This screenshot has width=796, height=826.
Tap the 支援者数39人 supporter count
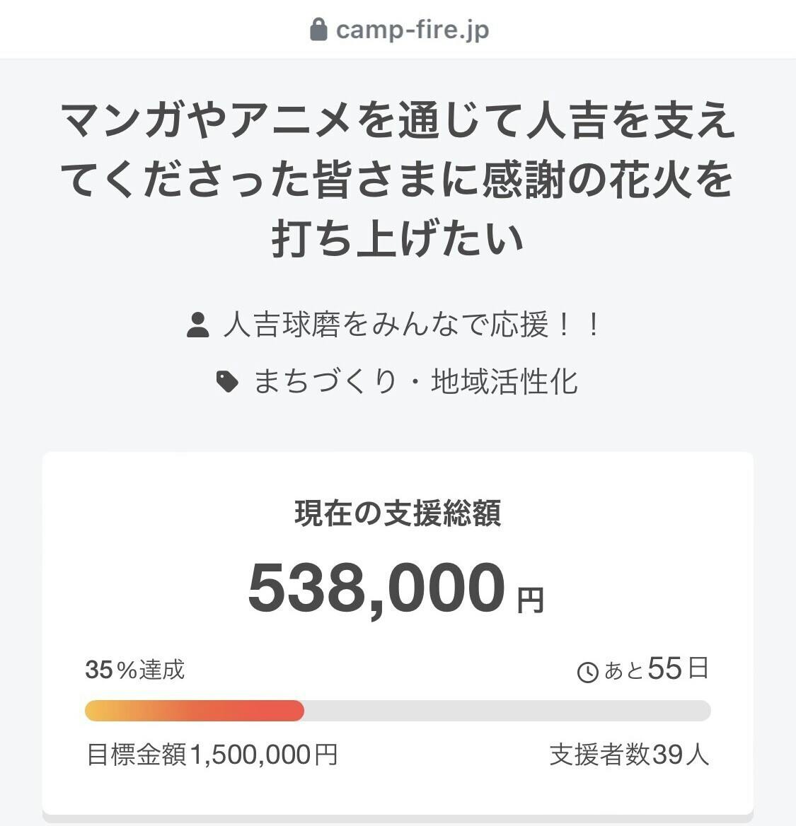pyautogui.click(x=629, y=755)
